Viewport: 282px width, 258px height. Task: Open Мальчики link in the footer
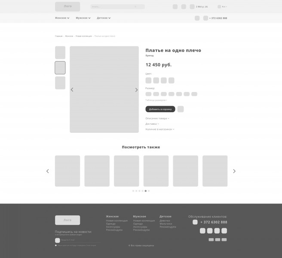coord(166,224)
